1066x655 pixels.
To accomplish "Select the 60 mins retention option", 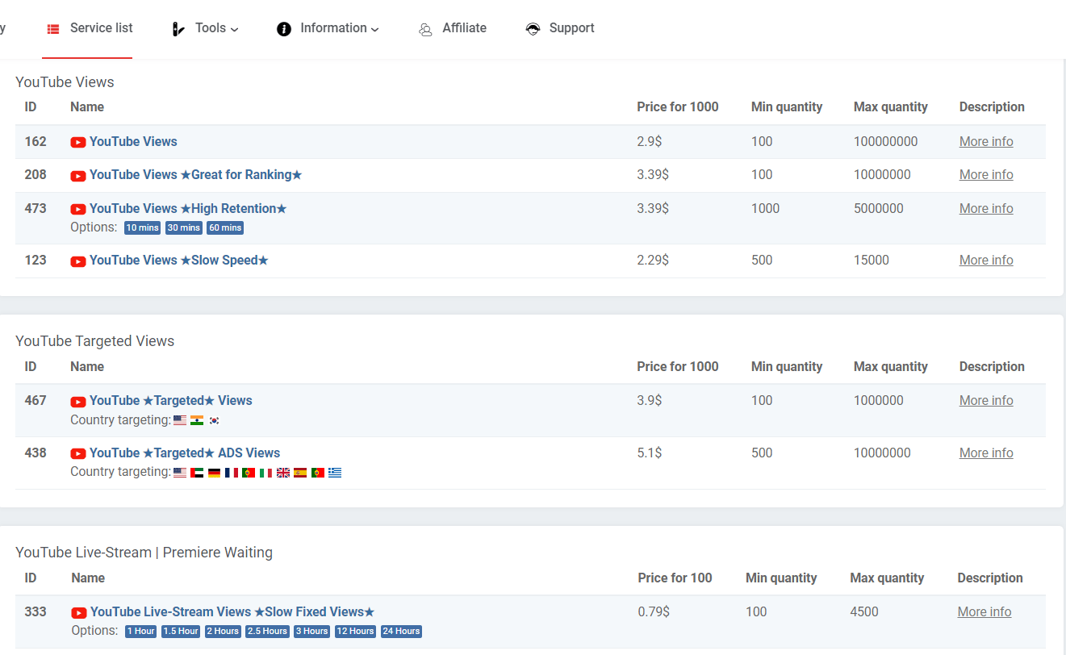I will pos(224,227).
